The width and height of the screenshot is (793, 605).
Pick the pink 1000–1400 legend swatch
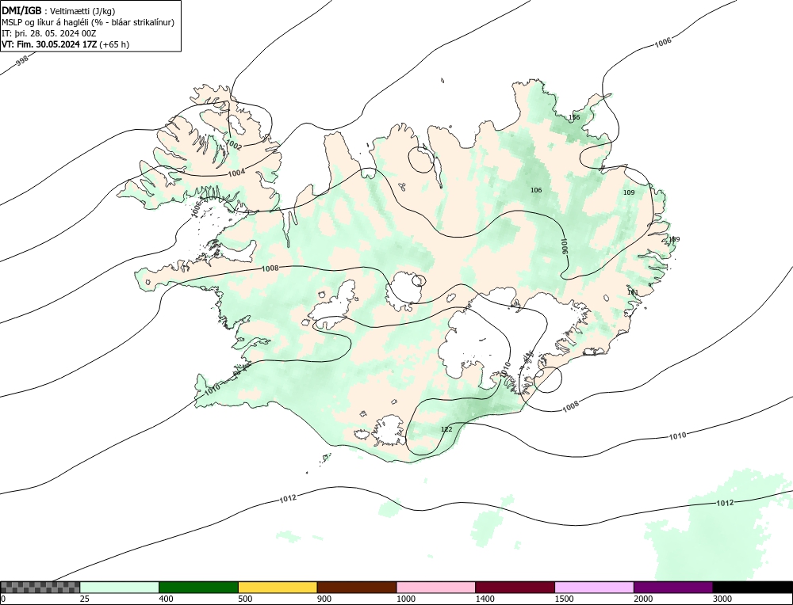coord(436,587)
